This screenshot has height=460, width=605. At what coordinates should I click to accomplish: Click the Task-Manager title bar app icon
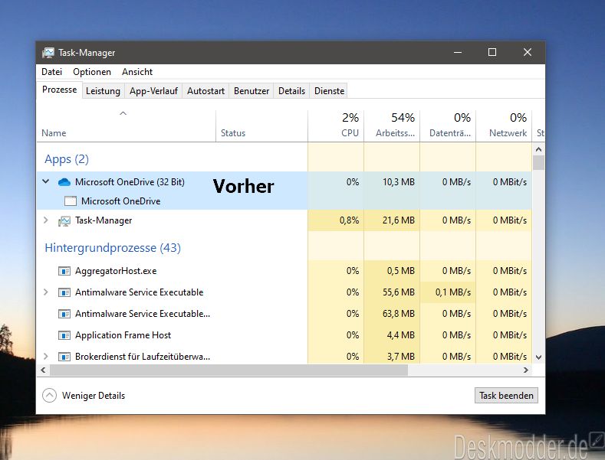[x=48, y=53]
